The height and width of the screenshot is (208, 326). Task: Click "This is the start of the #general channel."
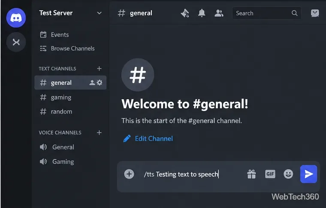182,121
